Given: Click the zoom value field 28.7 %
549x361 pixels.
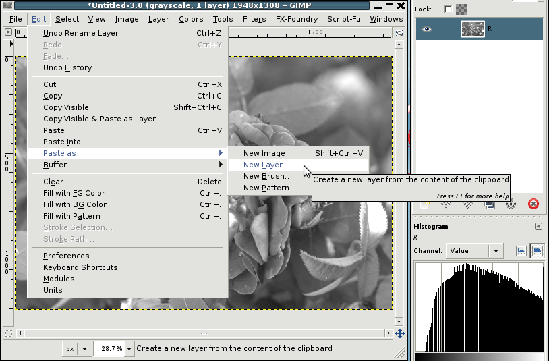Looking at the screenshot, I should point(109,348).
